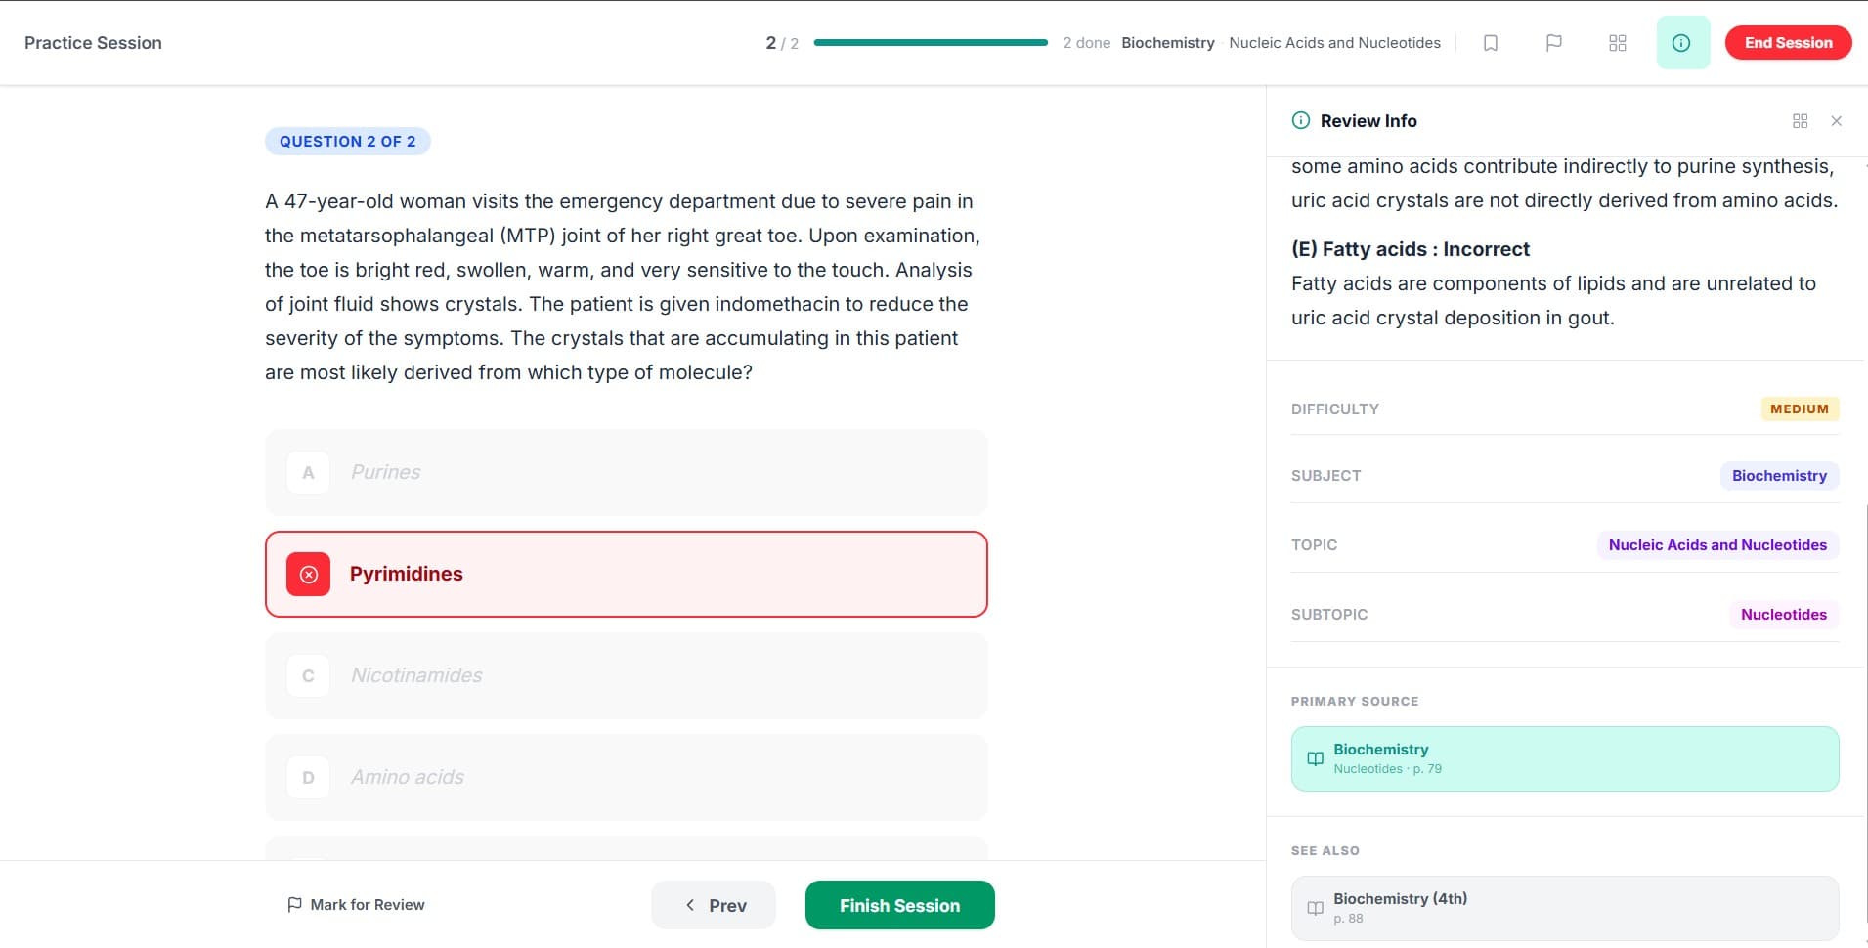This screenshot has height=948, width=1868.
Task: Click the grid icon in Review Info header
Action: (x=1800, y=121)
